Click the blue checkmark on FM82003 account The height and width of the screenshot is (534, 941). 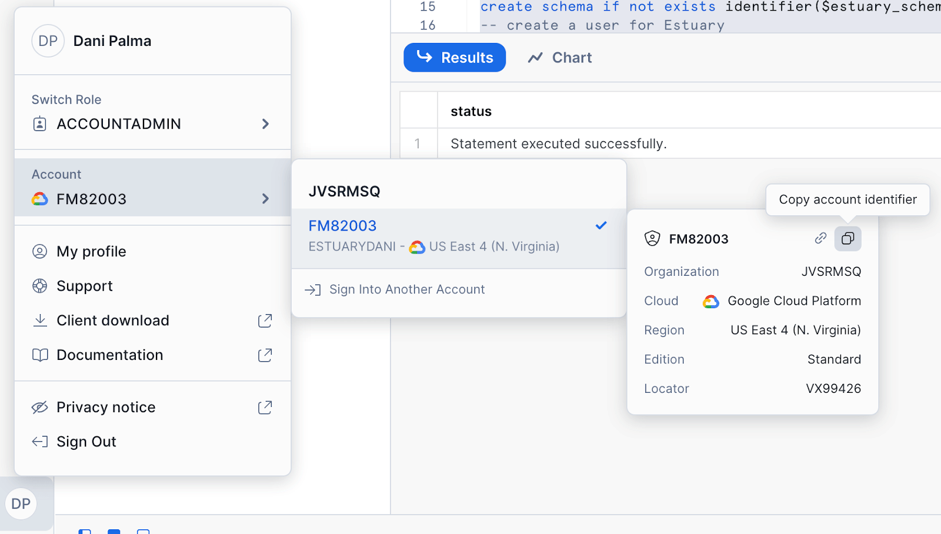pyautogui.click(x=601, y=225)
